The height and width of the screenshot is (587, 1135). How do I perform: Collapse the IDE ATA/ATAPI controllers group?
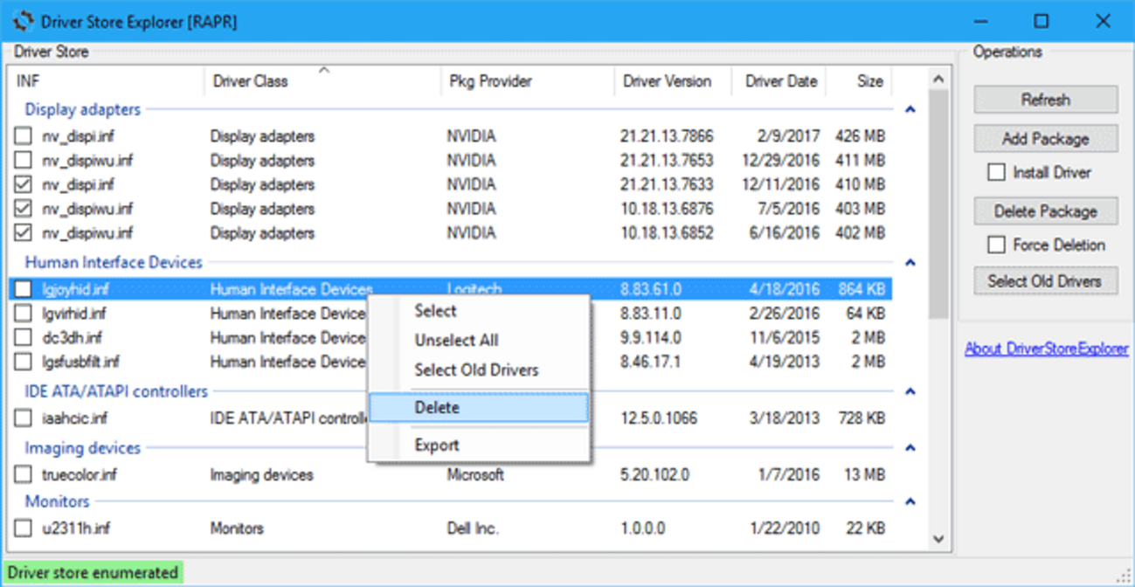[910, 391]
